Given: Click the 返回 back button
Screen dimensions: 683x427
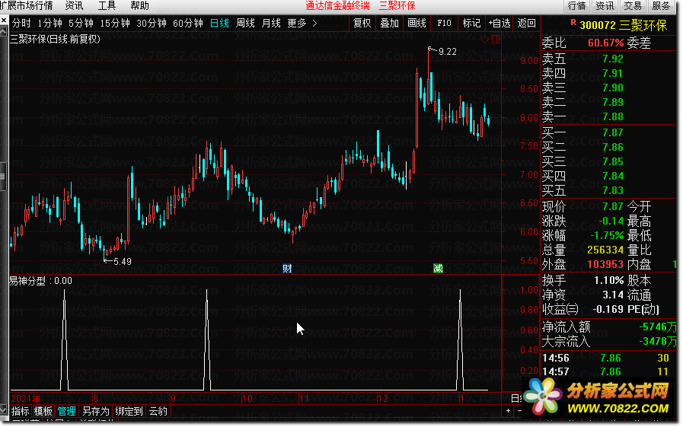Looking at the screenshot, I should click(x=526, y=23).
